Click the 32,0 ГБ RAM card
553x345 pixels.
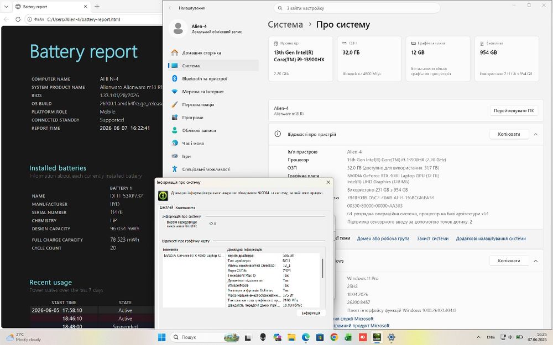[369, 59]
